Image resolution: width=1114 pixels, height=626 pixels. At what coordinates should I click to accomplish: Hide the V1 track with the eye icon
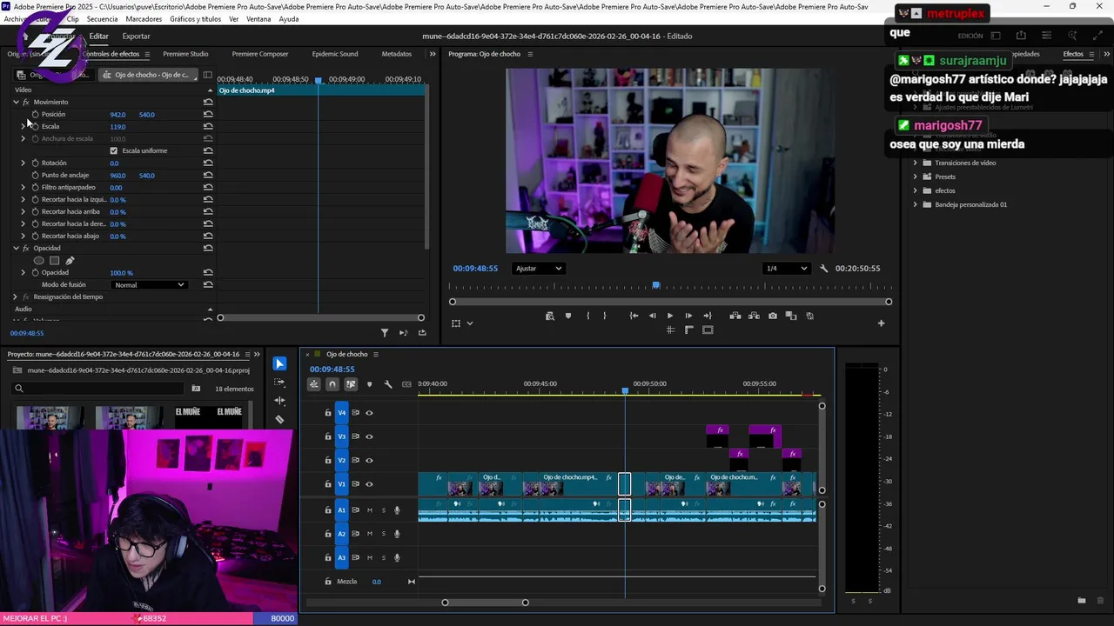click(369, 484)
